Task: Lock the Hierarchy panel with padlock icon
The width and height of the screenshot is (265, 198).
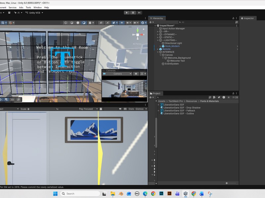Action: tap(233, 18)
